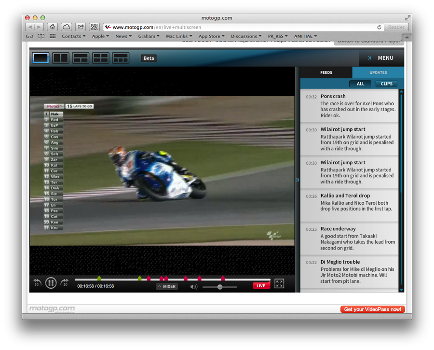The image size is (434, 350).
Task: Select the single-screen layout icon
Action: pyautogui.click(x=41, y=58)
